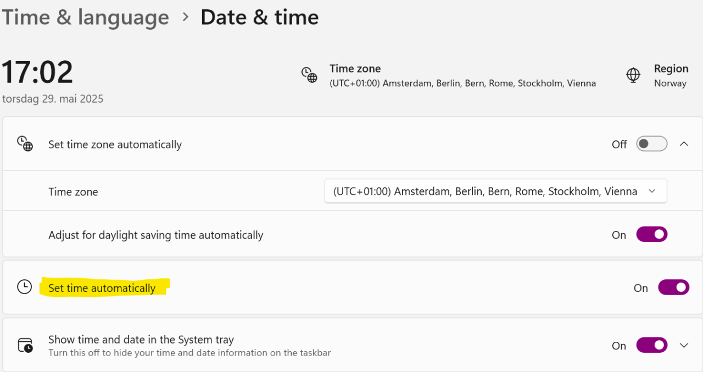The height and width of the screenshot is (372, 703).
Task: Enable Set time zone automatically toggle
Action: (651, 144)
